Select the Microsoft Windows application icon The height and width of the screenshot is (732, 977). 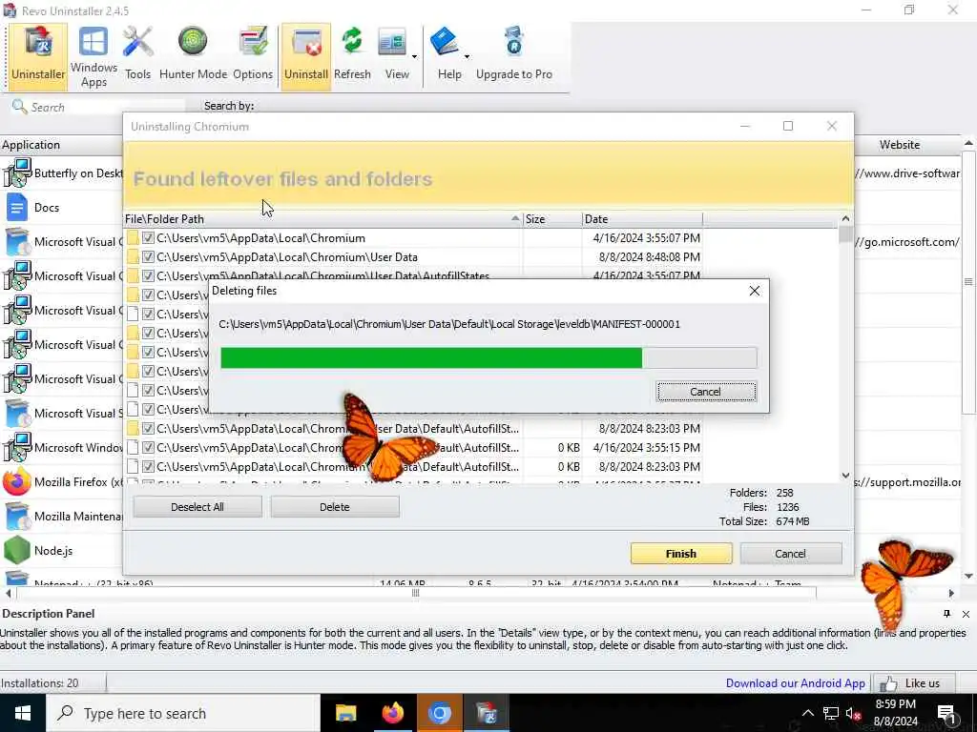17,448
